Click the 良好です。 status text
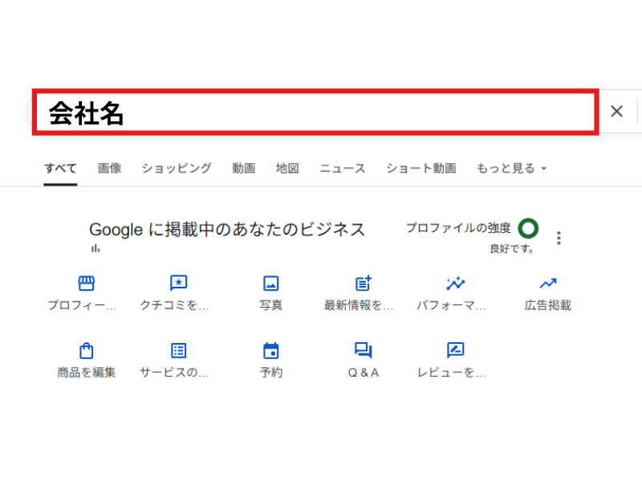Image resolution: width=642 pixels, height=482 pixels. pos(512,249)
